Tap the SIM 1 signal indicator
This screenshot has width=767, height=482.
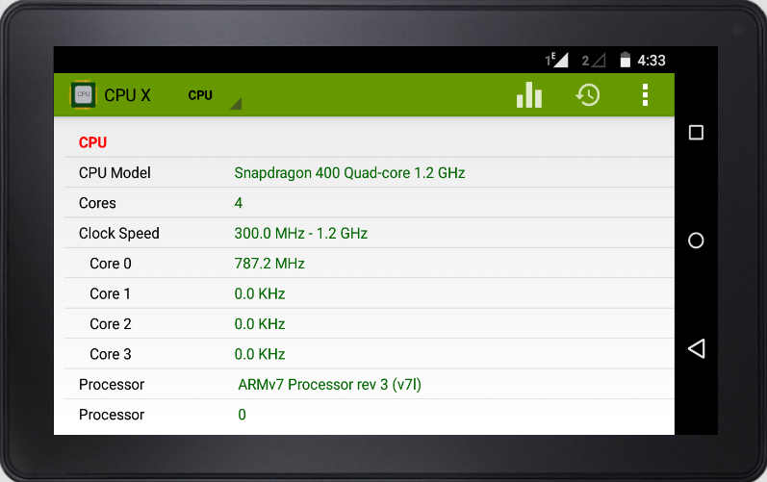pos(556,60)
